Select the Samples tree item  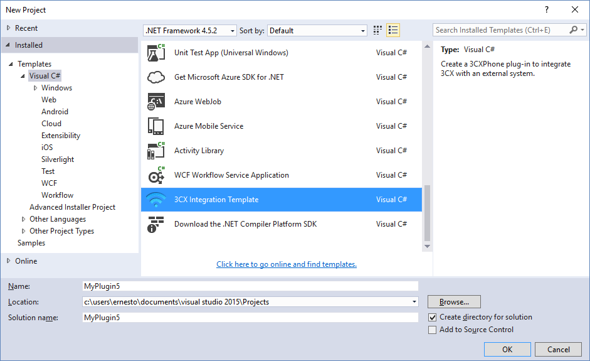pyautogui.click(x=31, y=243)
